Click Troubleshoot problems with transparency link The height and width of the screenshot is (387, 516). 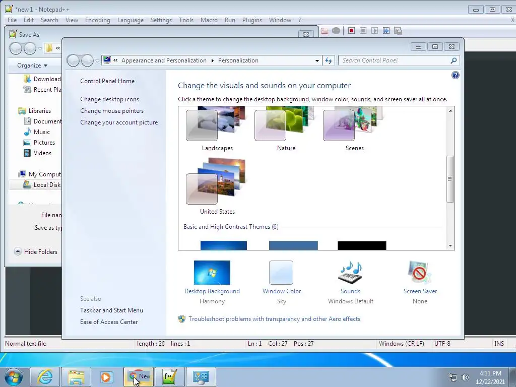(274, 319)
